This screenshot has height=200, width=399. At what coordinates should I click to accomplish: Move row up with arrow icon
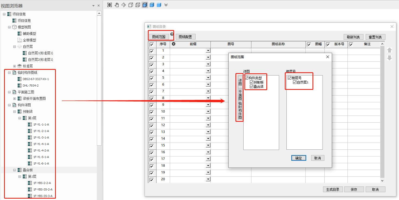(x=390, y=50)
